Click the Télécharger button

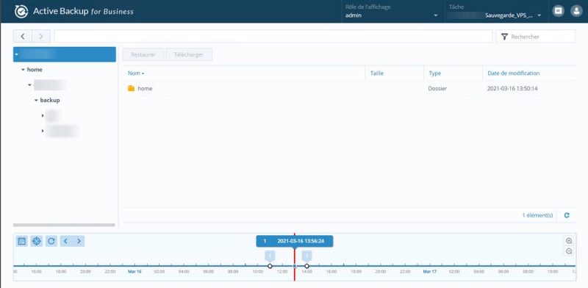click(189, 54)
